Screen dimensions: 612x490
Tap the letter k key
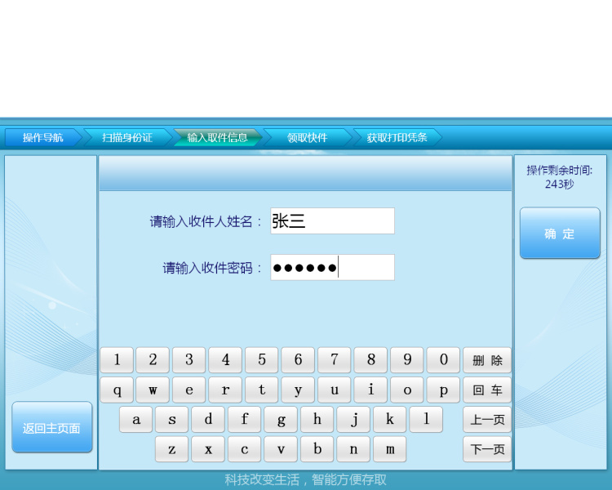pos(390,420)
